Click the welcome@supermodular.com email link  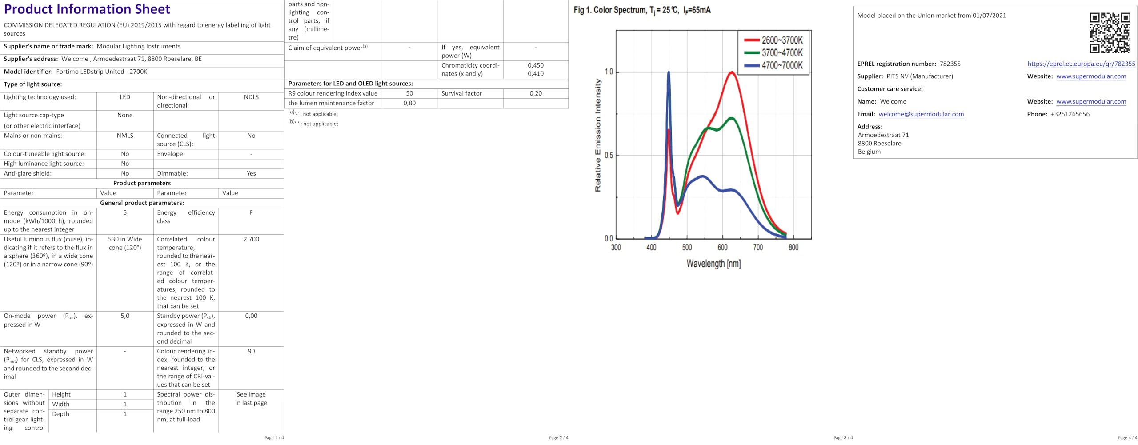[x=921, y=114]
